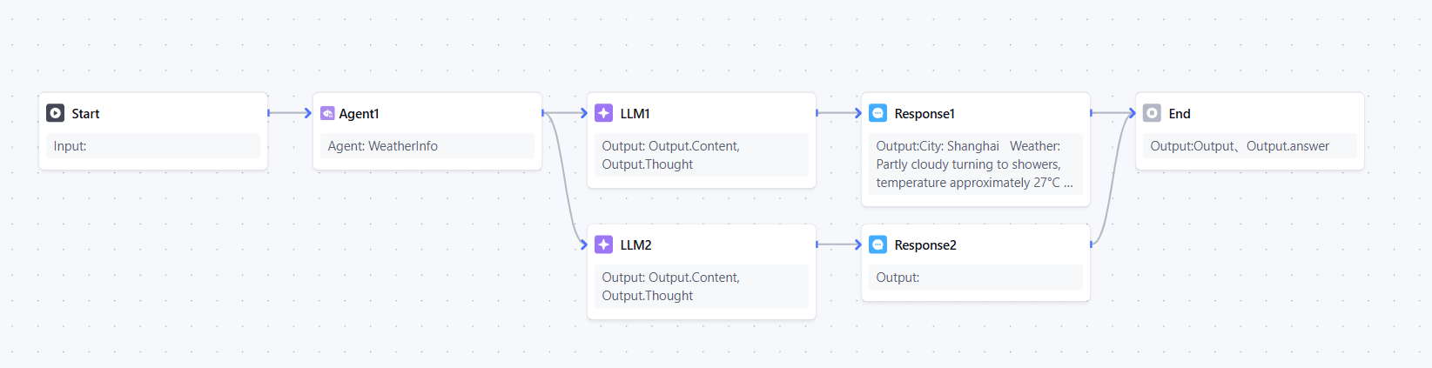Open the LLM1 node title
Image resolution: width=1432 pixels, height=368 pixels.
[x=635, y=114]
